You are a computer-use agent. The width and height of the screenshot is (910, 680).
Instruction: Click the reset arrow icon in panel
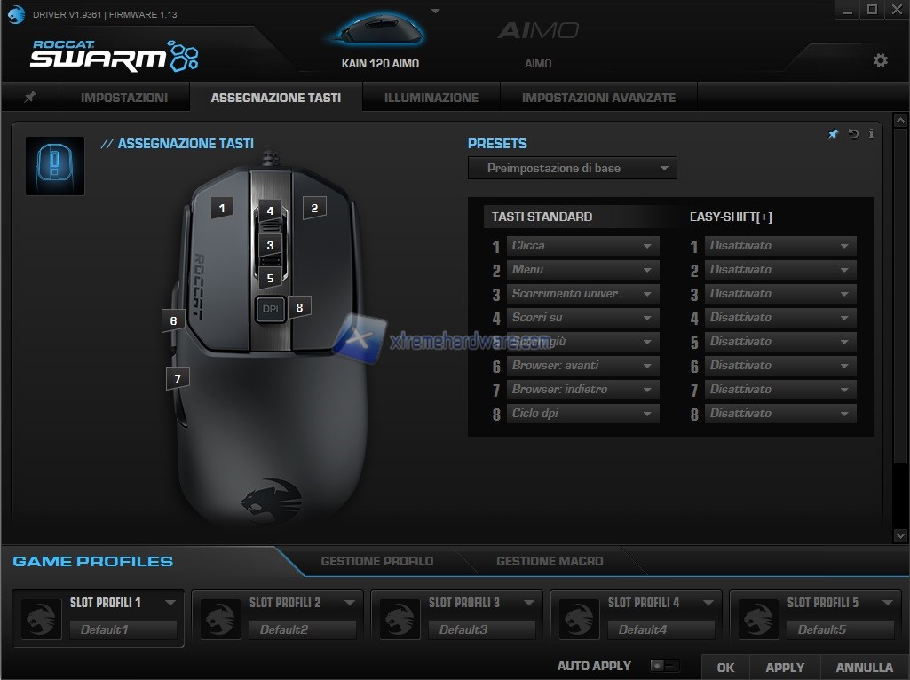click(853, 134)
